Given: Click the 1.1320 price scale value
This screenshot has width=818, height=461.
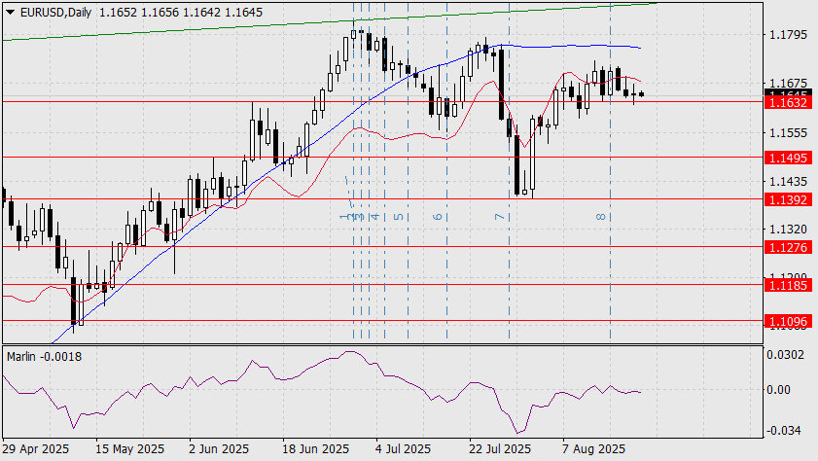Looking at the screenshot, I should pos(788,229).
